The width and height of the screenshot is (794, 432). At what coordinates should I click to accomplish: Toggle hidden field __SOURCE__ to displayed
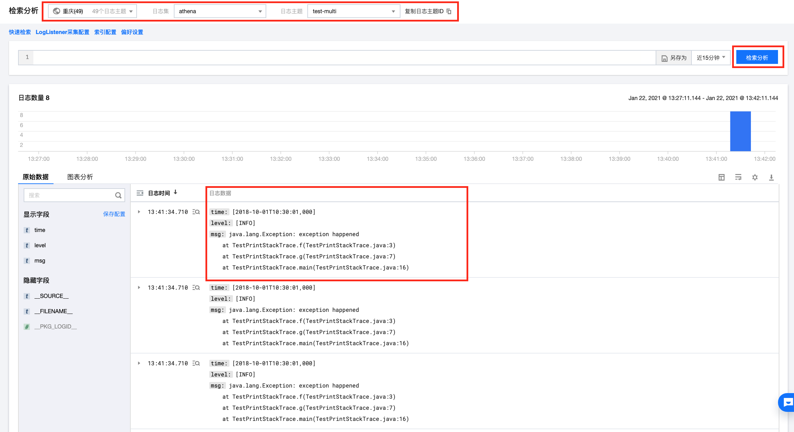click(x=51, y=296)
